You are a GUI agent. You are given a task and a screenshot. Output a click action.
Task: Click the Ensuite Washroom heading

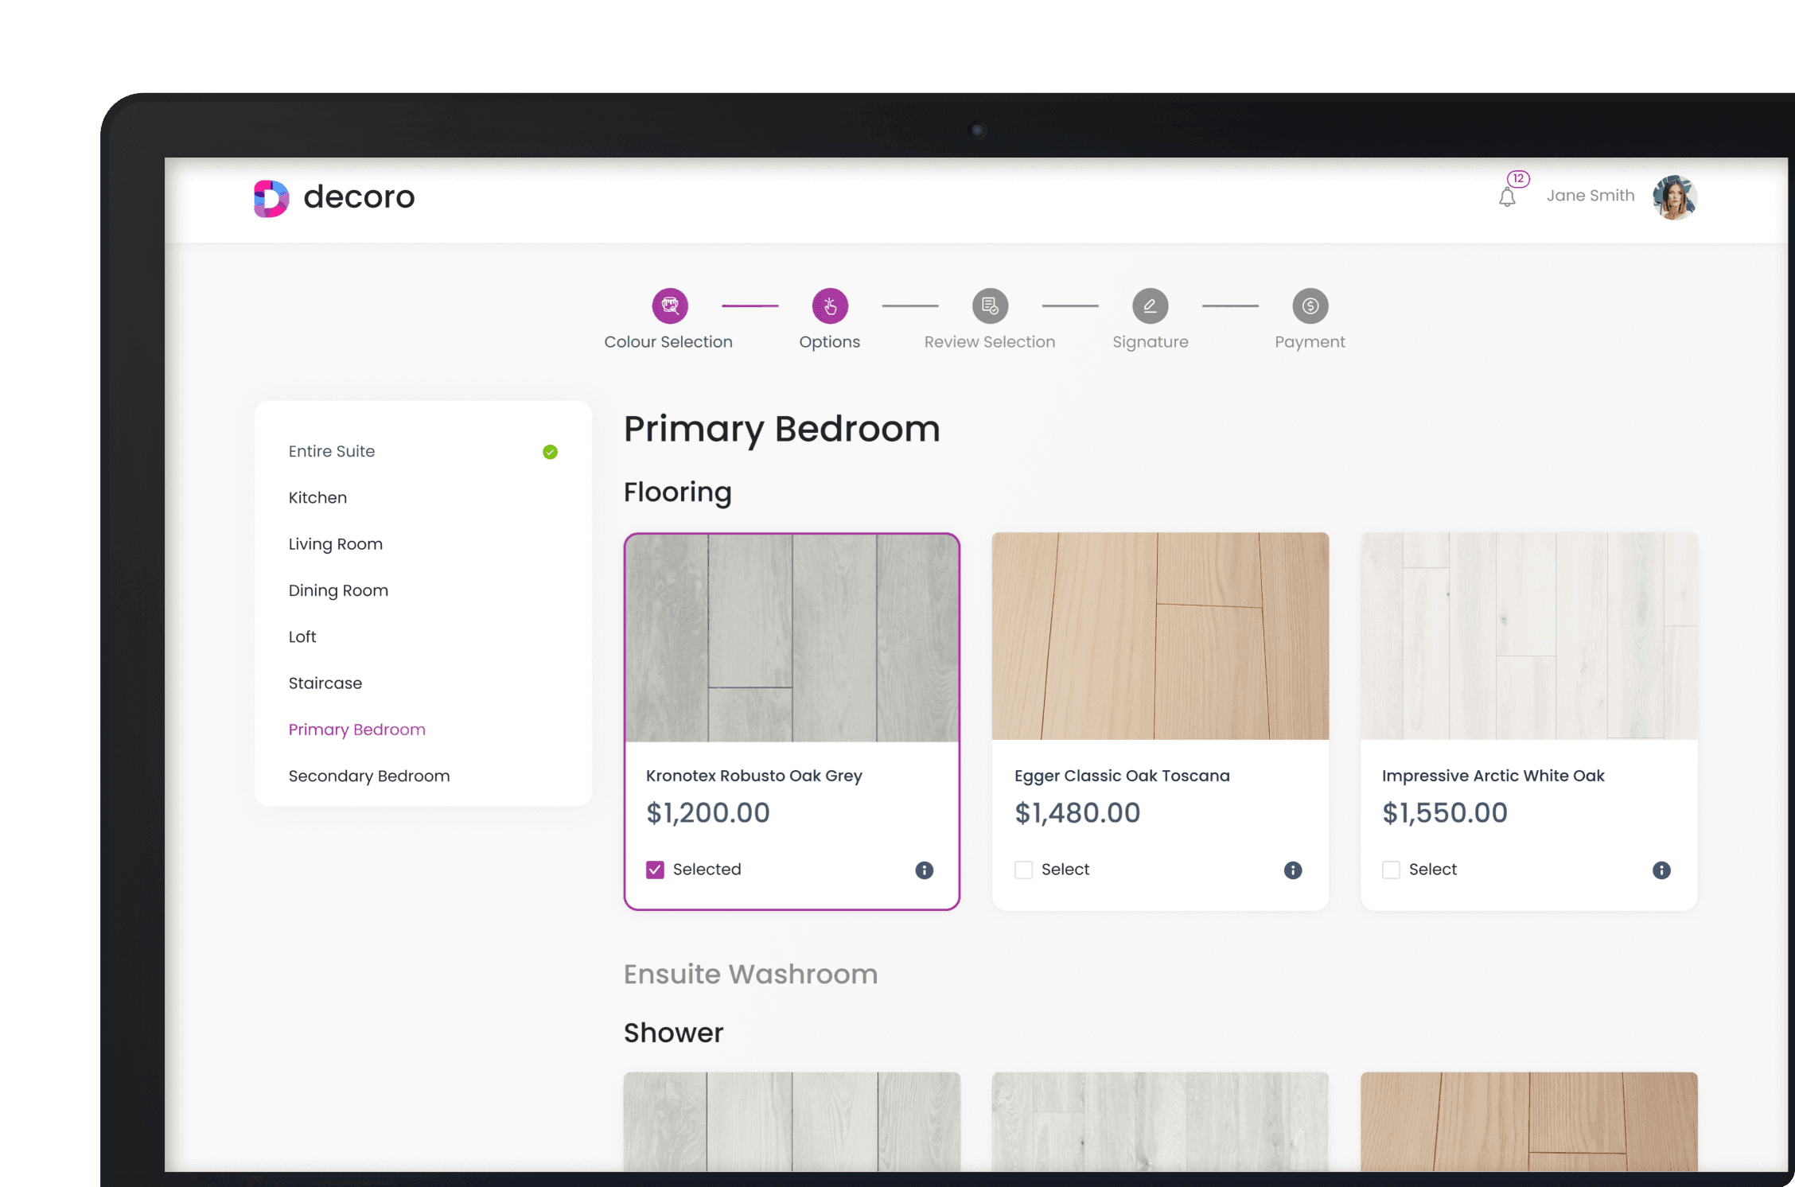(750, 975)
